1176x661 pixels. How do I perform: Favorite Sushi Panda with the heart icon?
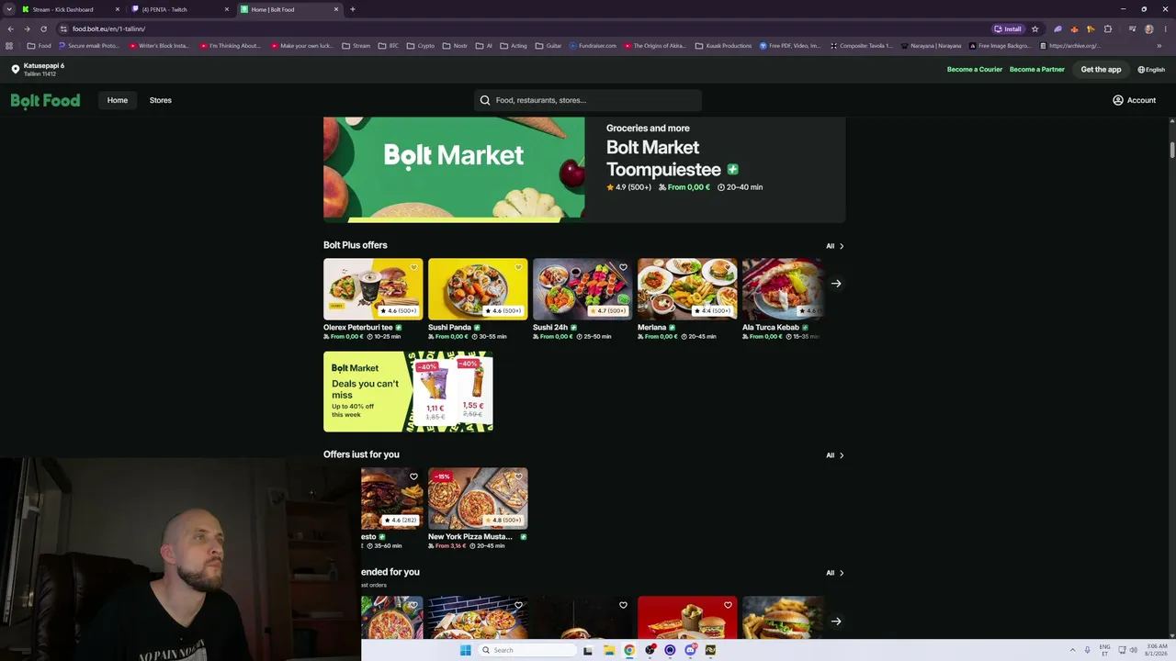(518, 268)
